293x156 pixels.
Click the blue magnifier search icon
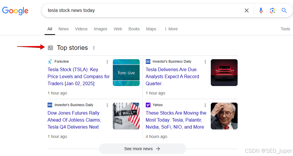[284, 10]
